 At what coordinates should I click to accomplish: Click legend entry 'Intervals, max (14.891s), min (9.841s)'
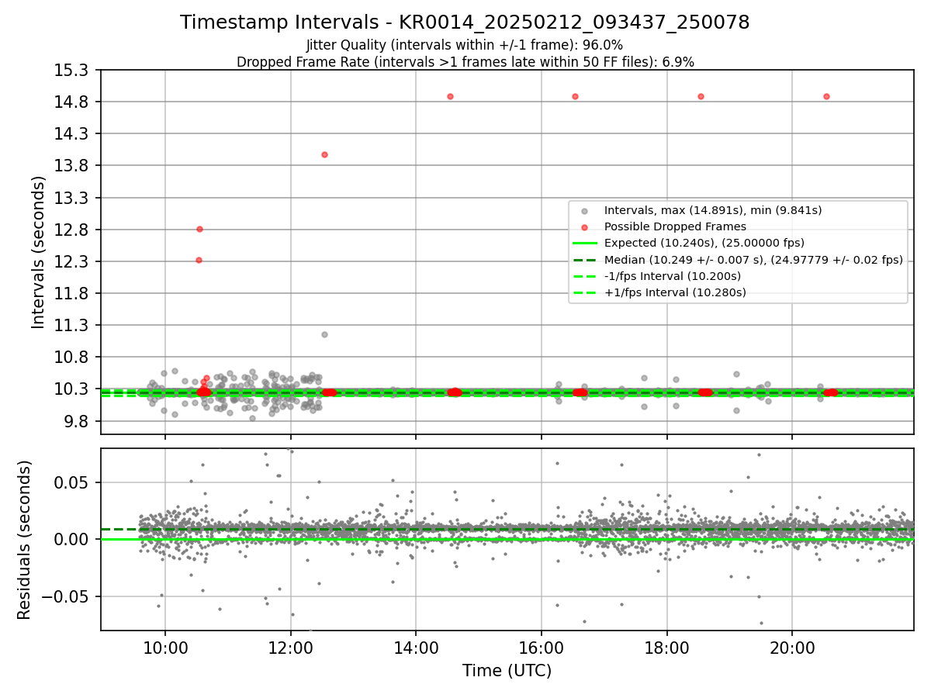713,210
